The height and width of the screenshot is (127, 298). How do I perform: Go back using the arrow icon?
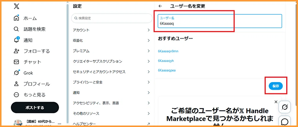click(x=160, y=6)
